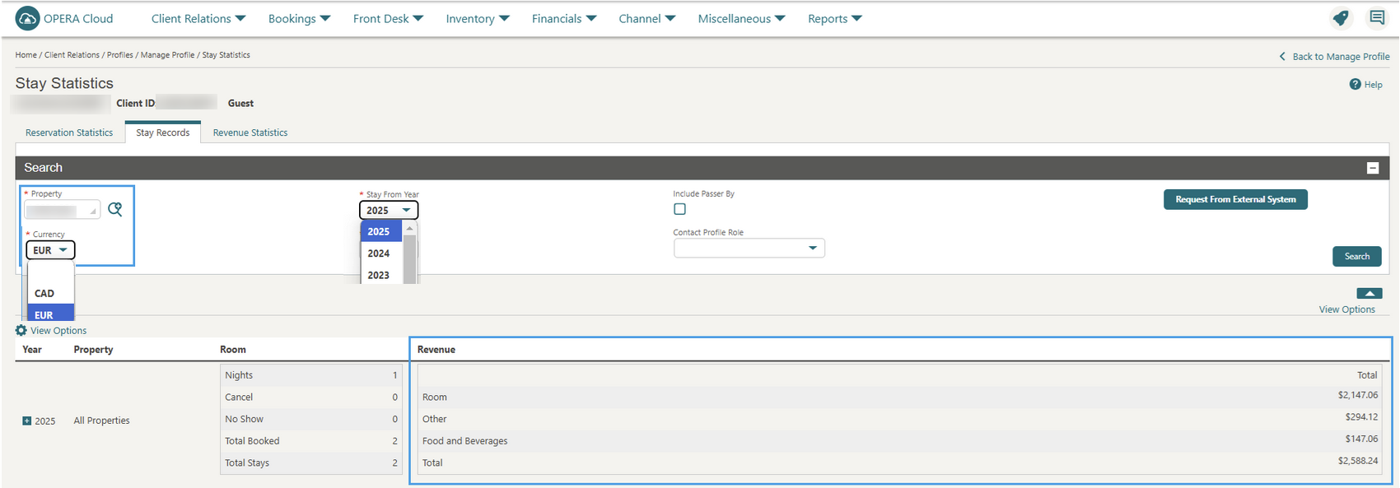1400x488 pixels.
Task: Open the Financials menu
Action: click(x=564, y=18)
